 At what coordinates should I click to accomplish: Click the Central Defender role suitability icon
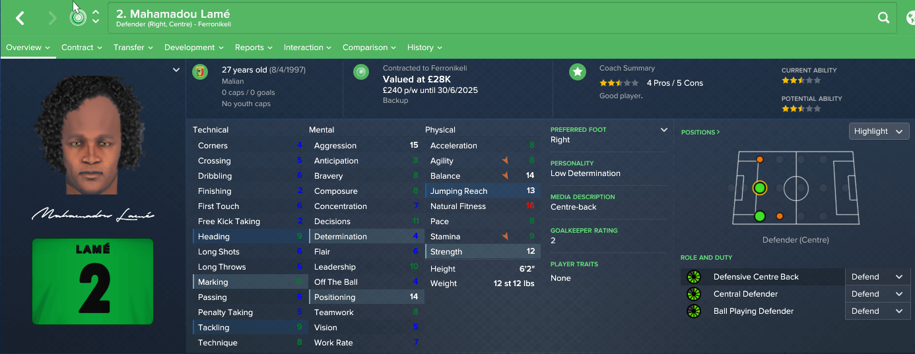(693, 294)
